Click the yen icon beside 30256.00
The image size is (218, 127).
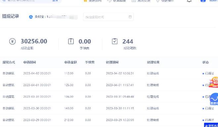click(x=12, y=42)
